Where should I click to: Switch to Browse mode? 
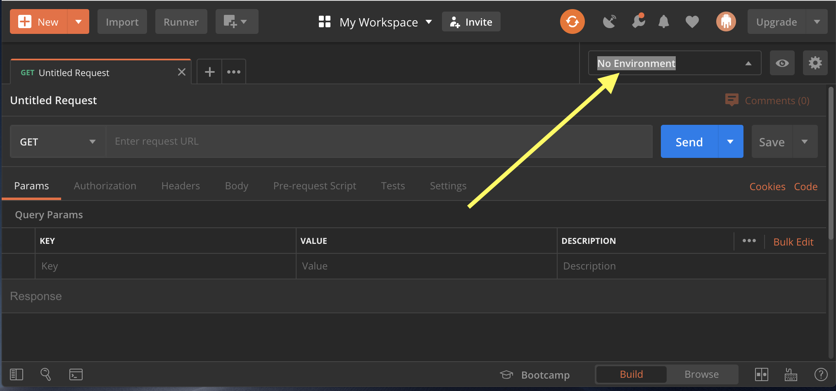(x=702, y=374)
